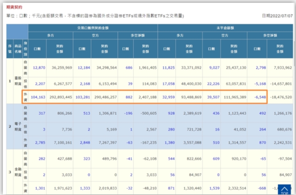The width and height of the screenshot is (296, 195).
Task: Open the 1,301 long volume link
Action: 40,188
